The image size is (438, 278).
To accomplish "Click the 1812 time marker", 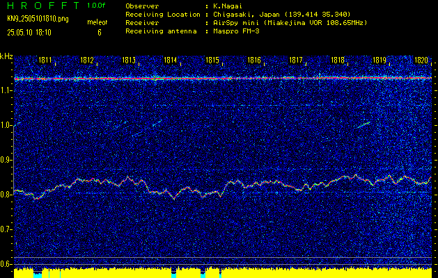I will tap(87, 60).
